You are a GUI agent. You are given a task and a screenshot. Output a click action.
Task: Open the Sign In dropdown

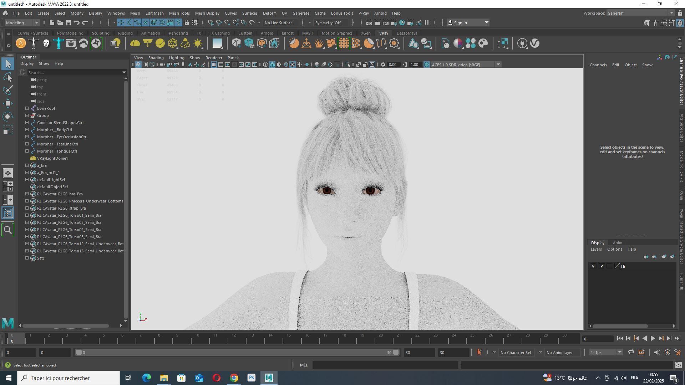pos(468,22)
